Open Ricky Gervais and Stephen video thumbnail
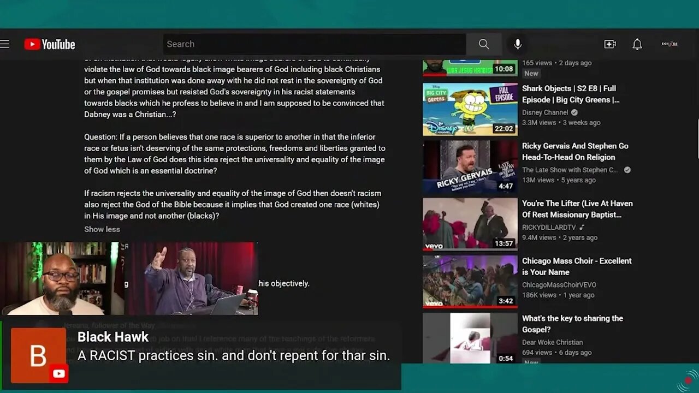 [470, 166]
